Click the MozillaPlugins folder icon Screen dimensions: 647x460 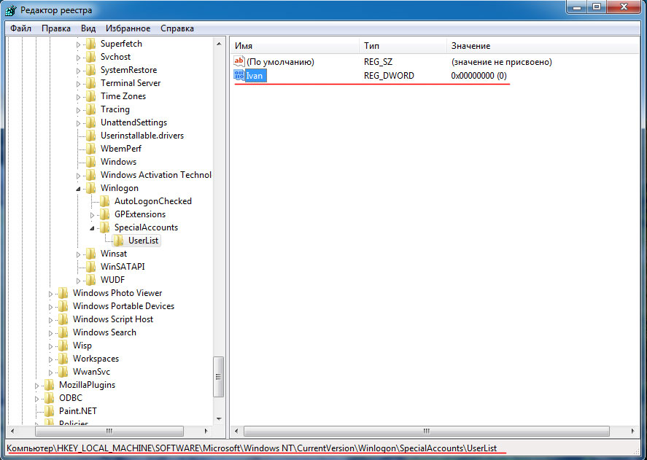50,385
